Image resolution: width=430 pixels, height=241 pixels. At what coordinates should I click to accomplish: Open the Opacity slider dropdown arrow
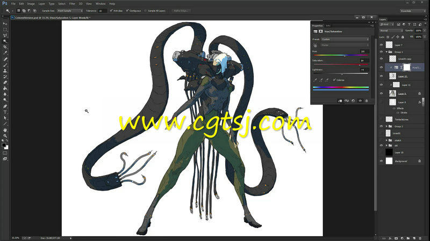[425, 31]
